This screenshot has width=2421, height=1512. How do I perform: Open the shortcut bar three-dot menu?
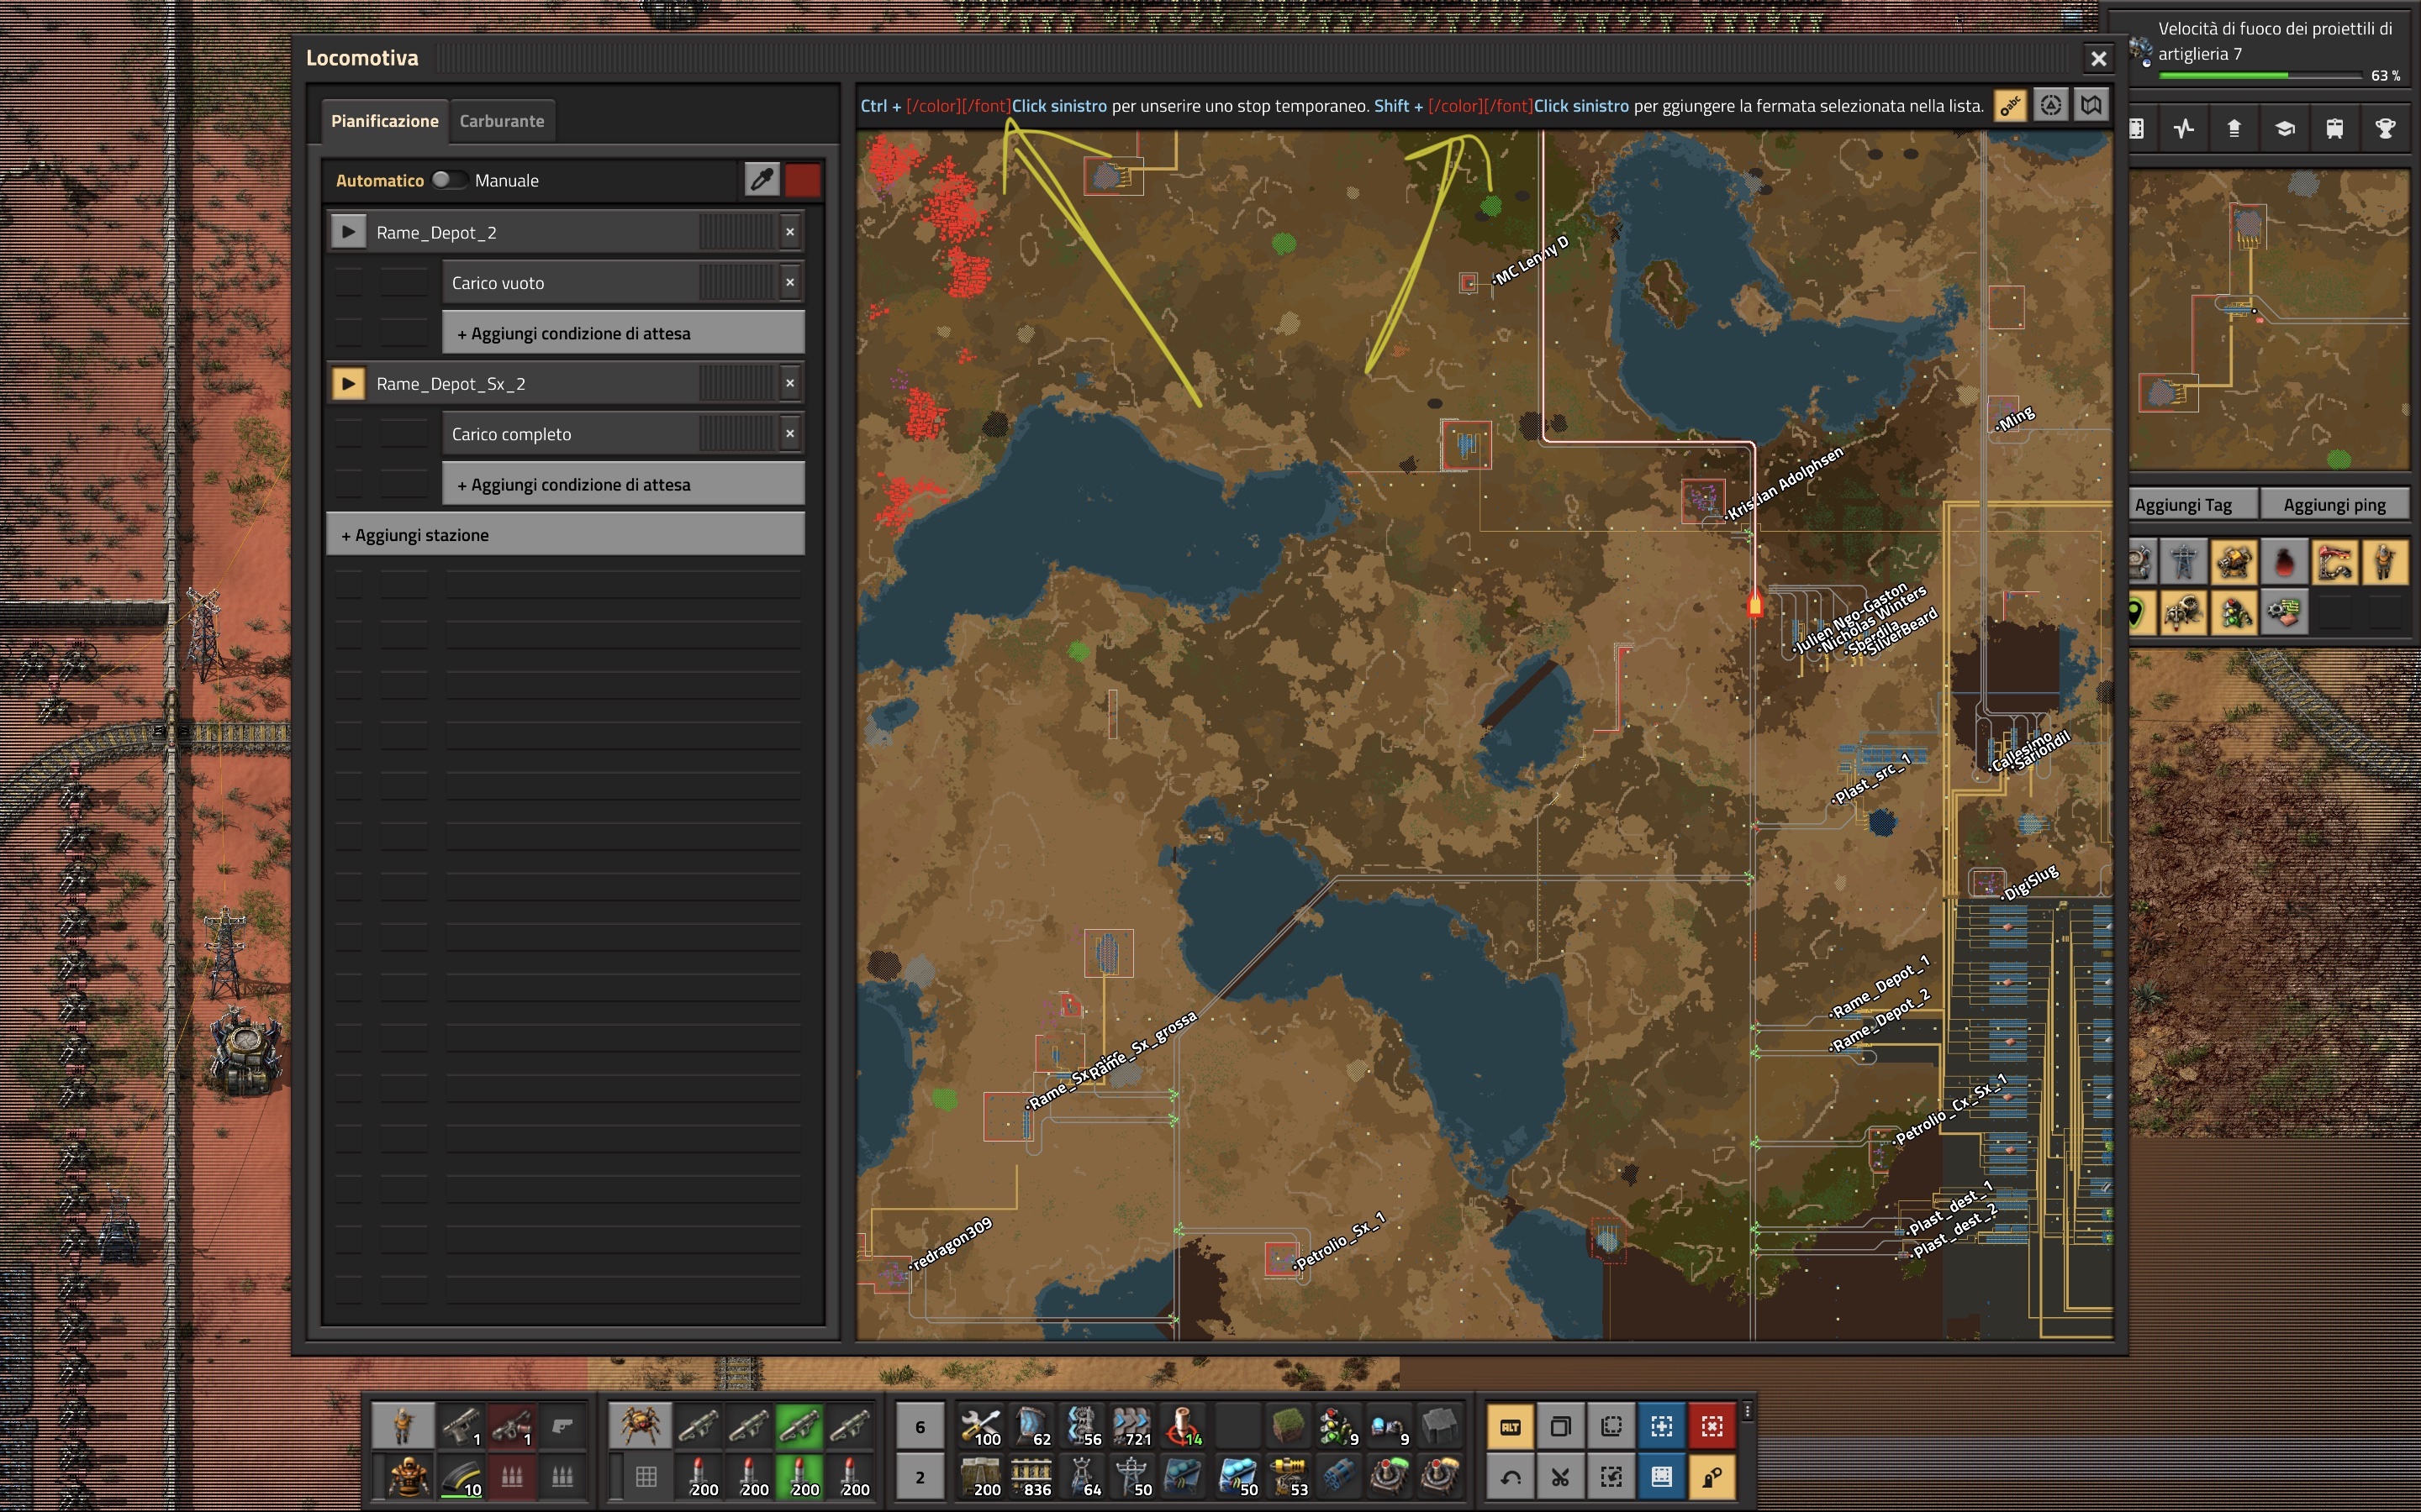[1748, 1411]
